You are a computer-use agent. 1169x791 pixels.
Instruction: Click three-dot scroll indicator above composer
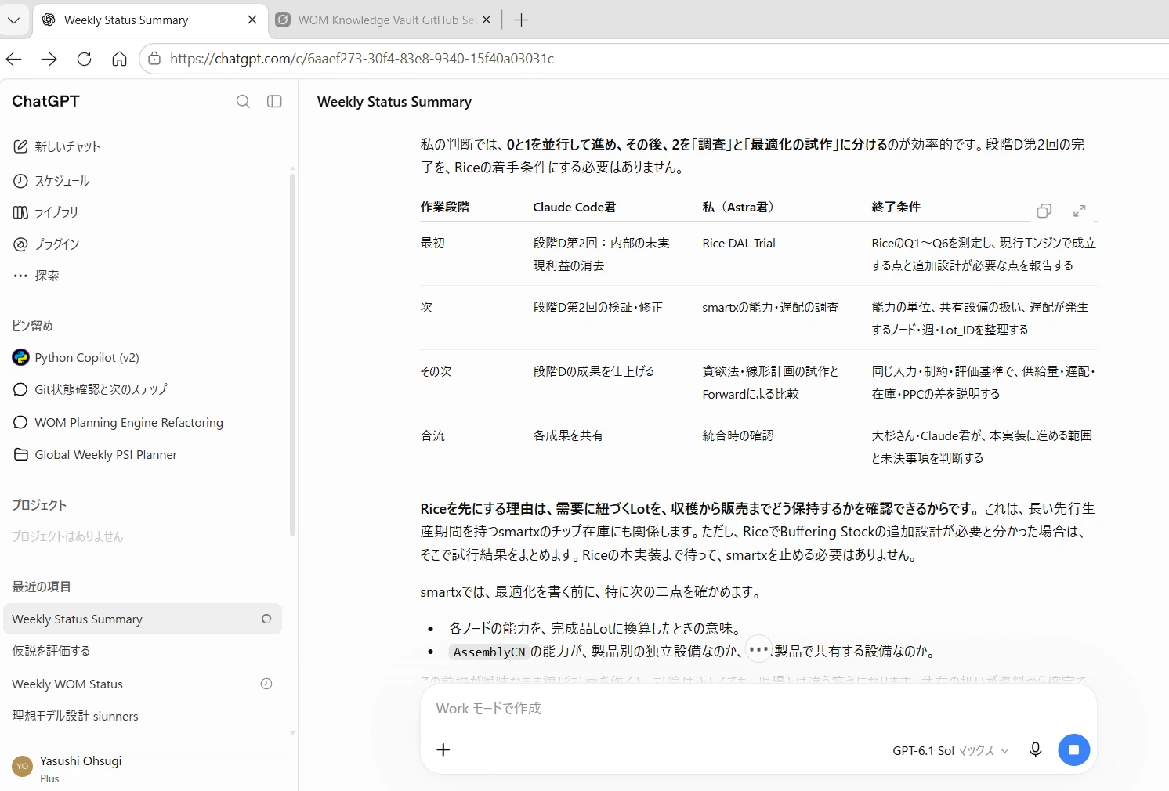pyautogui.click(x=758, y=649)
